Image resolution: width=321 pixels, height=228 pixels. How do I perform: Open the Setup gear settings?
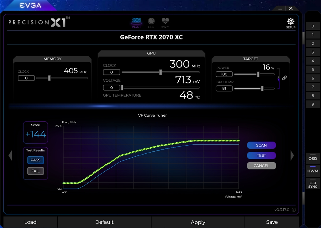tap(291, 23)
